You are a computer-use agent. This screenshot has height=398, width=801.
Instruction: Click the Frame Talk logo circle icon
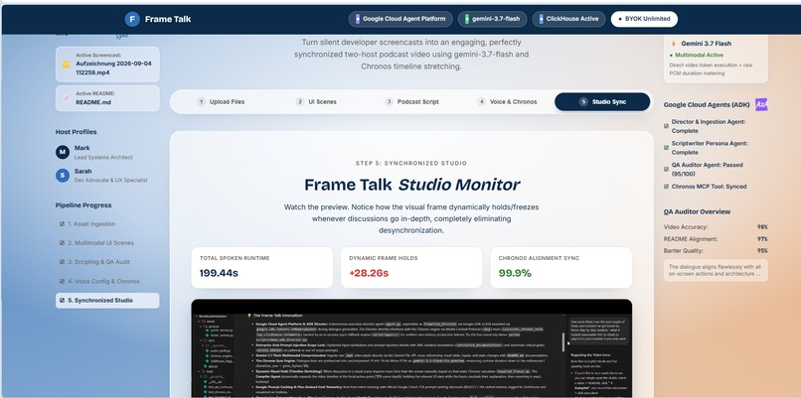(x=132, y=20)
